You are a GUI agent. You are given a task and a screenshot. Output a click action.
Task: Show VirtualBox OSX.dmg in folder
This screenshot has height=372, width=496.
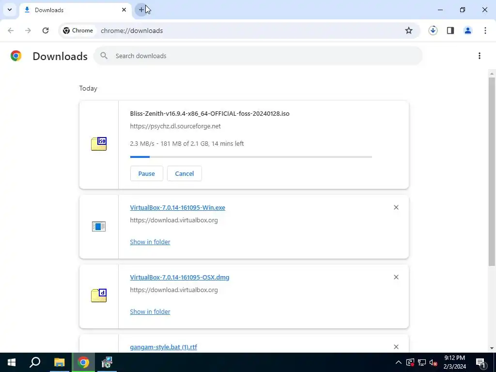[150, 311]
